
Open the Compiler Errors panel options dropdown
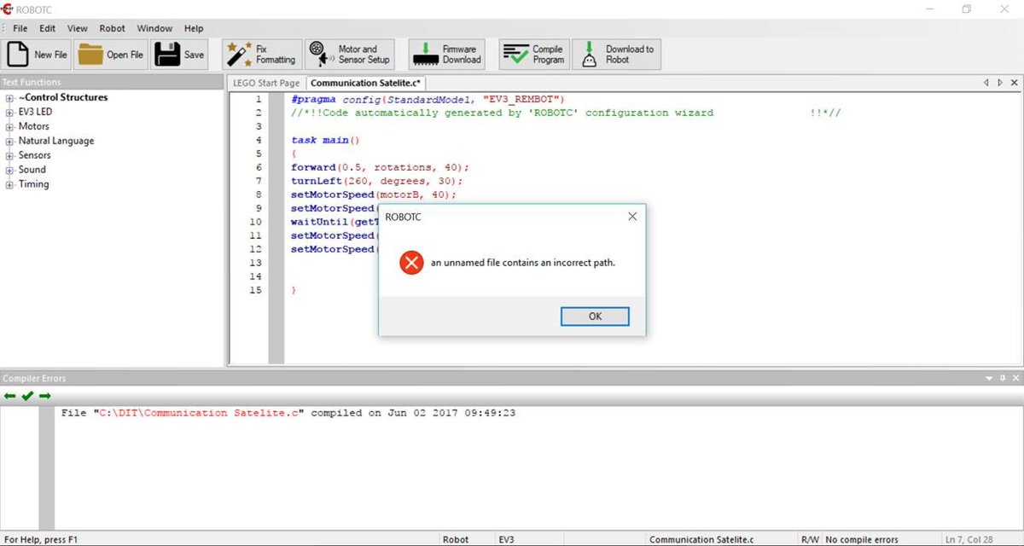point(989,378)
